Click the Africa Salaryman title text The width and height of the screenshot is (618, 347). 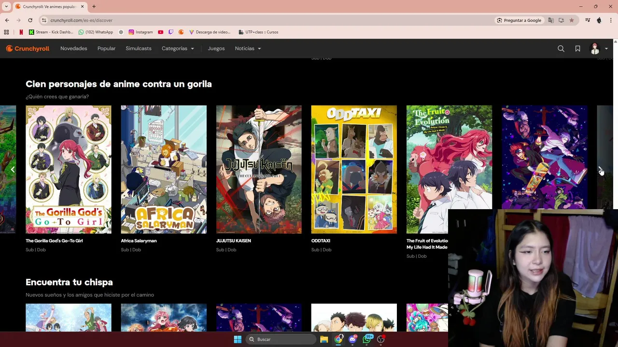click(x=139, y=240)
